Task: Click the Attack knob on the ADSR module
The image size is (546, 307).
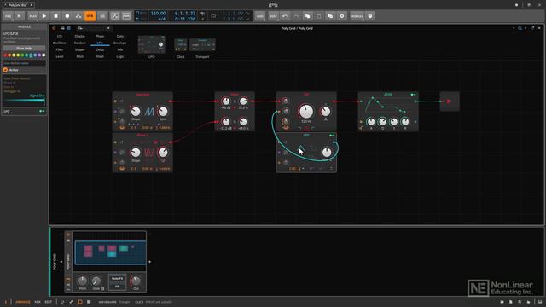Action: tap(371, 121)
